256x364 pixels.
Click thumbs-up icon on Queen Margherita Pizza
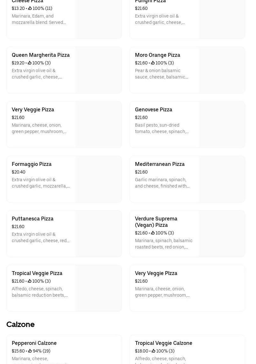(x=30, y=63)
